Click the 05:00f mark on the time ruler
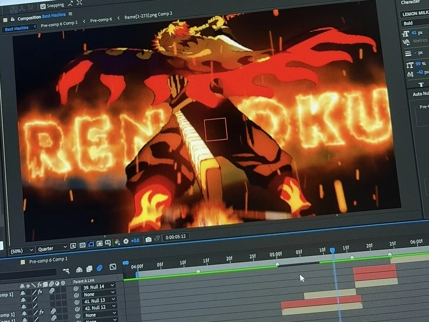Image resolution: width=429 pixels, height=322 pixels. (275, 254)
